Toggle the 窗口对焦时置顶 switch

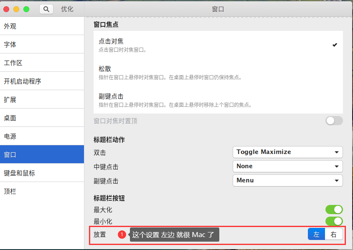coord(334,121)
